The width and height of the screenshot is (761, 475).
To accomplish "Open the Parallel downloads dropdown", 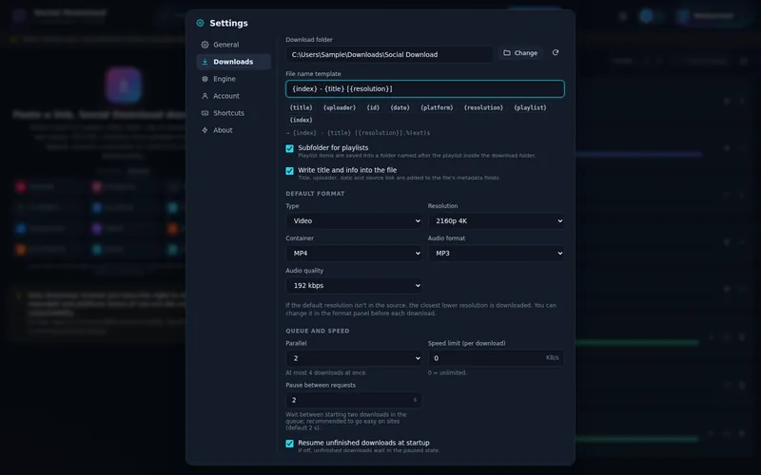I will pyautogui.click(x=354, y=358).
